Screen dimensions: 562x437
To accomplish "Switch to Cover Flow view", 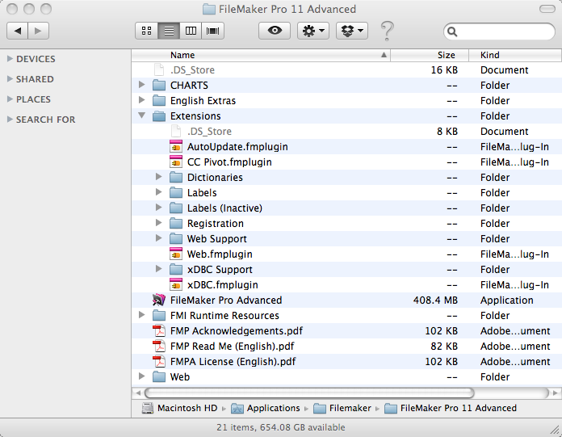I will pos(213,31).
